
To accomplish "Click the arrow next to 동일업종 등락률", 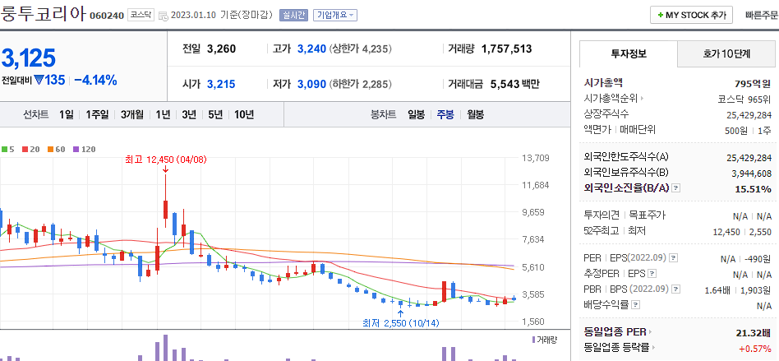I will tap(654, 347).
